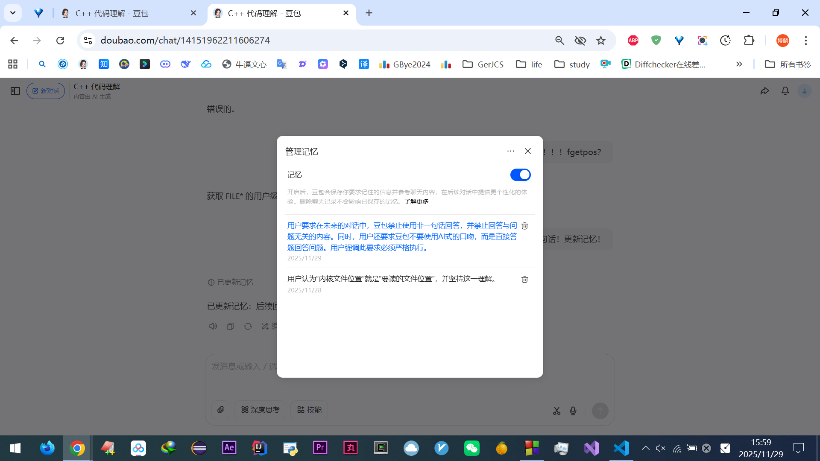Toggle the 记忆 switch off

click(520, 175)
